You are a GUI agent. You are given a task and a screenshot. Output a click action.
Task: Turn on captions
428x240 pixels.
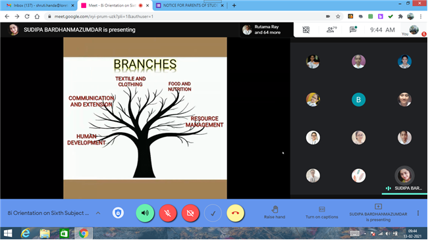[x=322, y=212]
